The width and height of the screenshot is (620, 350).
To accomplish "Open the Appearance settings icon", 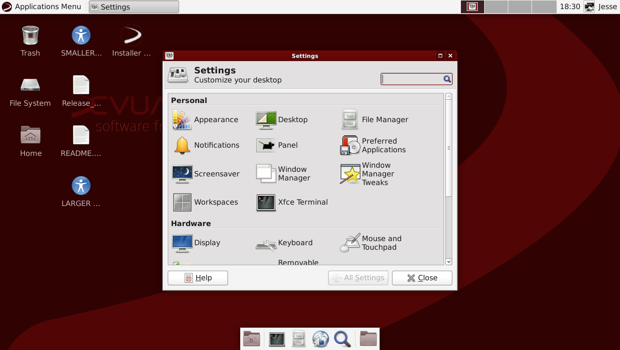I will pos(182,120).
